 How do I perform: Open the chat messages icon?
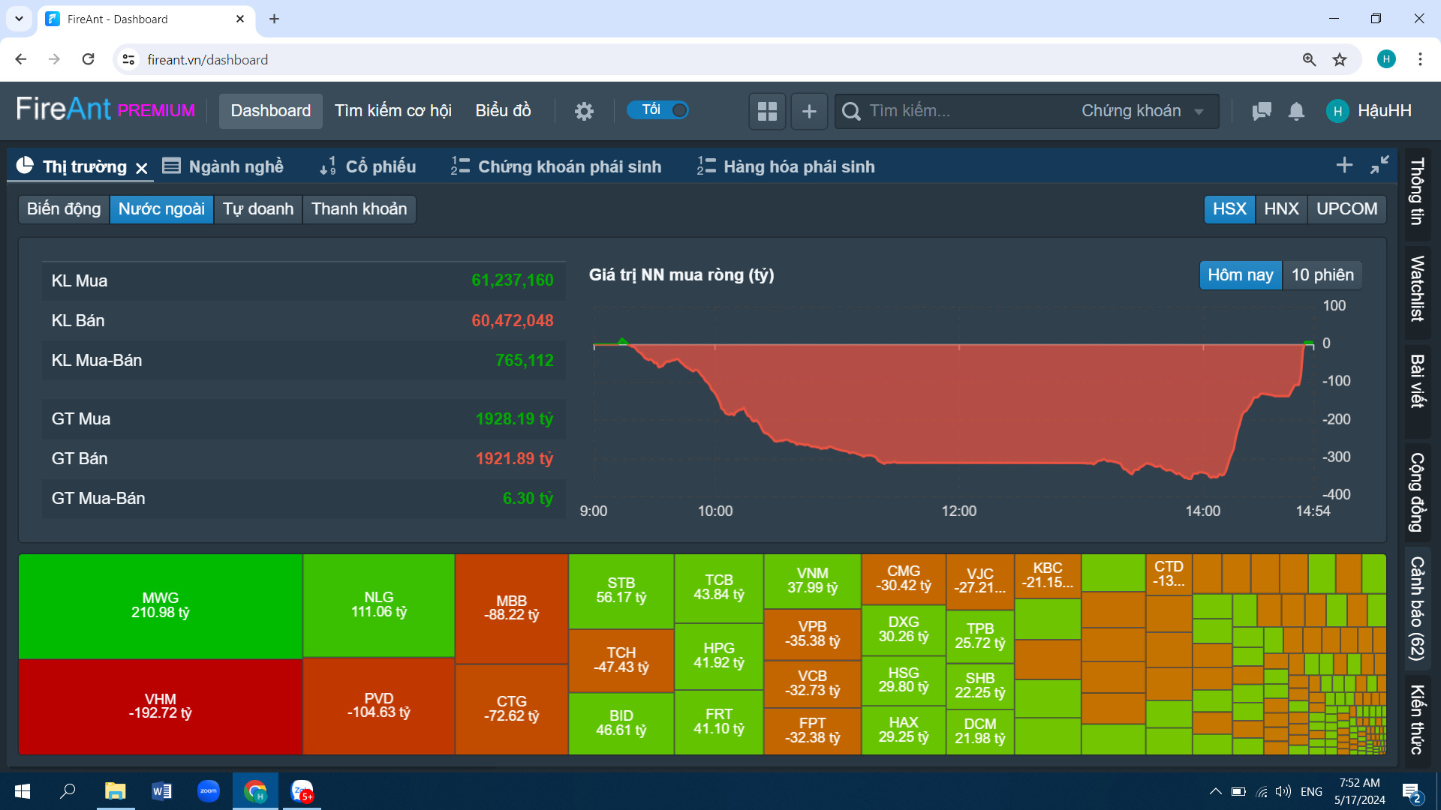[1262, 111]
